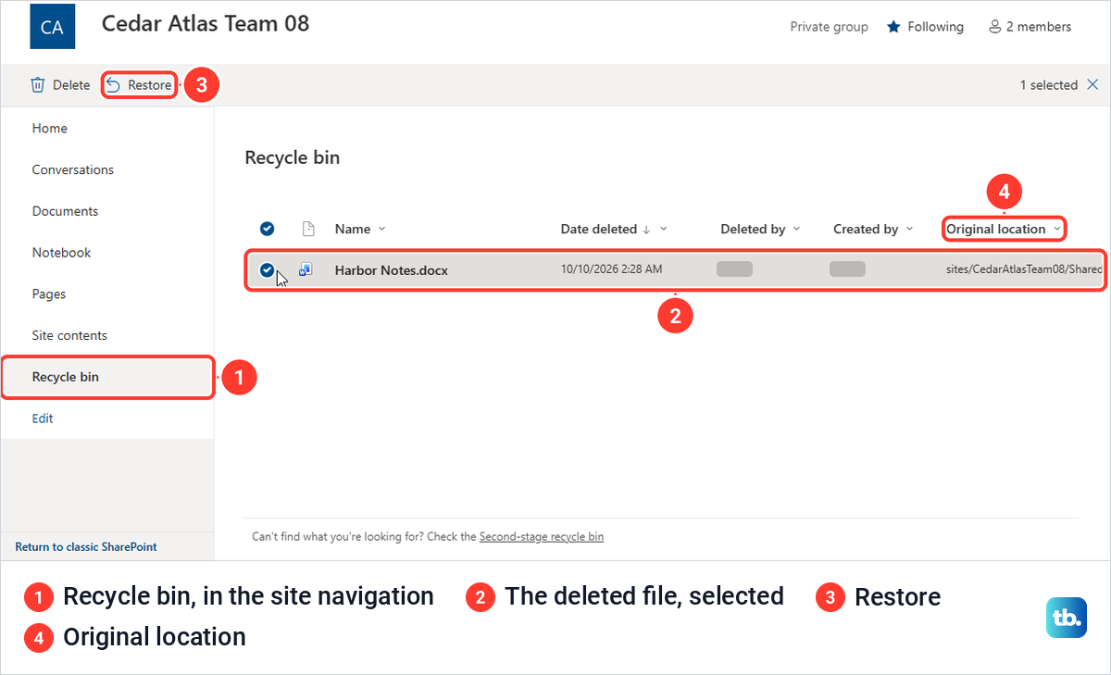Click the Cedar Atlas Team 08 site title
Image resolution: width=1111 pixels, height=675 pixels.
click(206, 24)
